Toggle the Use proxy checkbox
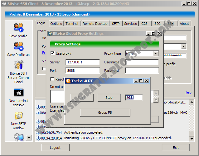 (52, 53)
